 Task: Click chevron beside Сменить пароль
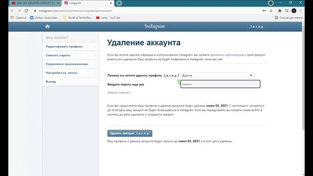tap(95, 55)
